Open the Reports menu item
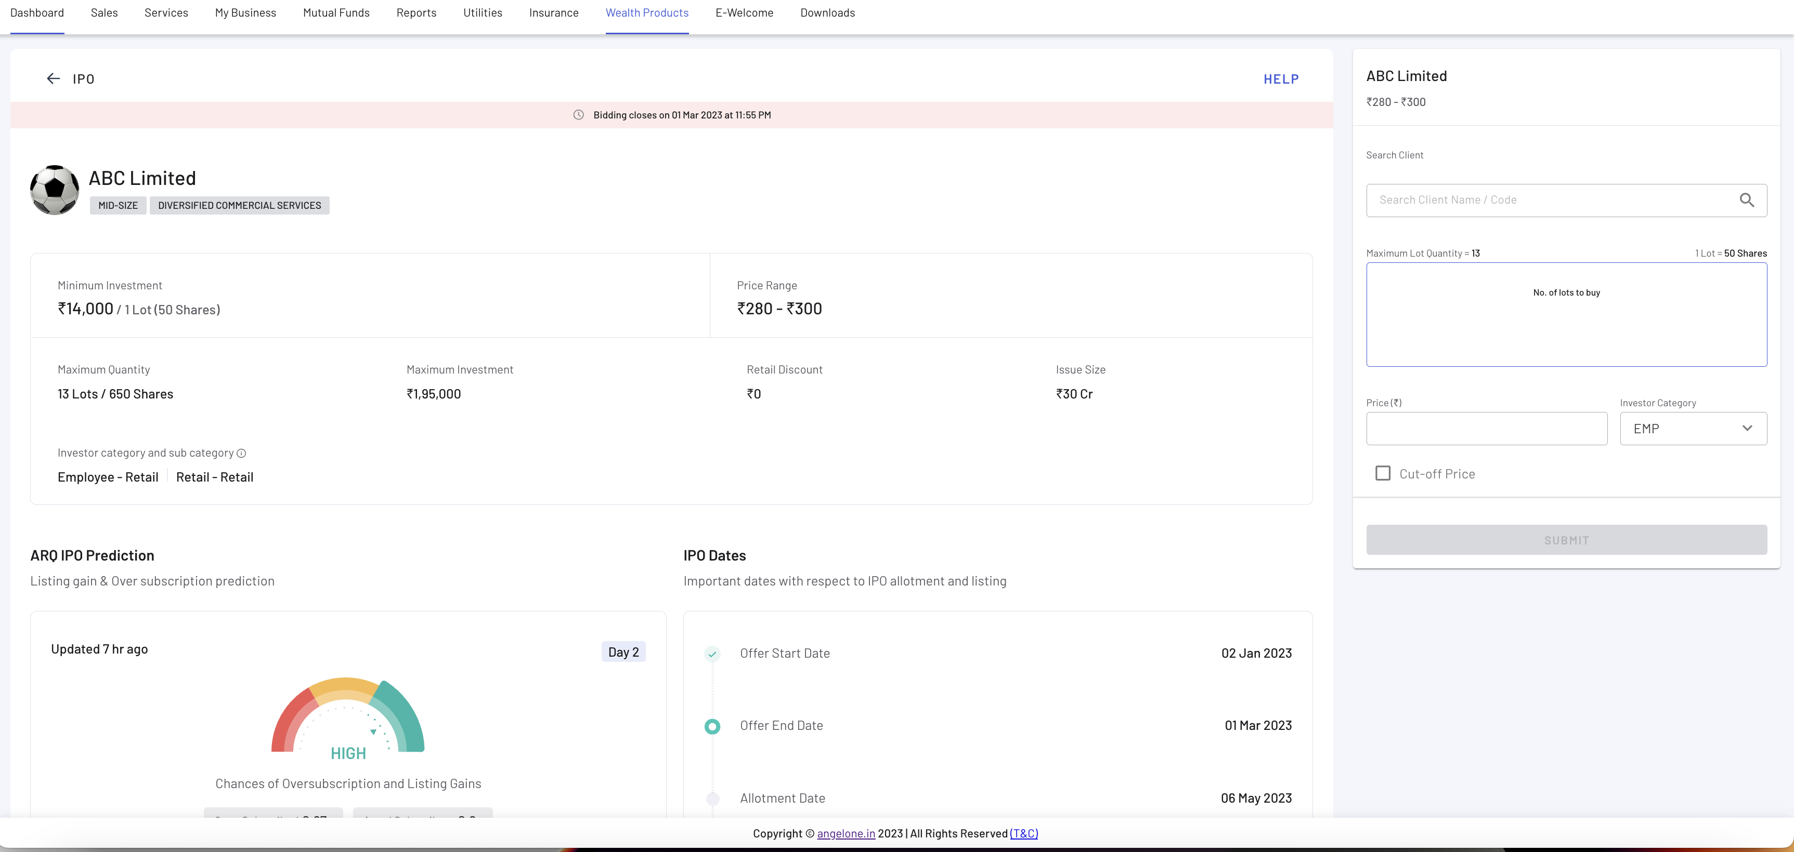Image resolution: width=1794 pixels, height=852 pixels. [x=416, y=12]
